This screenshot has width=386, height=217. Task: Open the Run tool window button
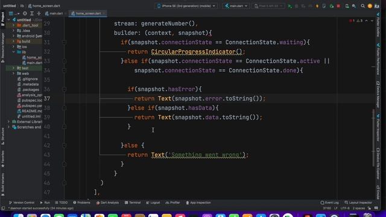click(45, 203)
